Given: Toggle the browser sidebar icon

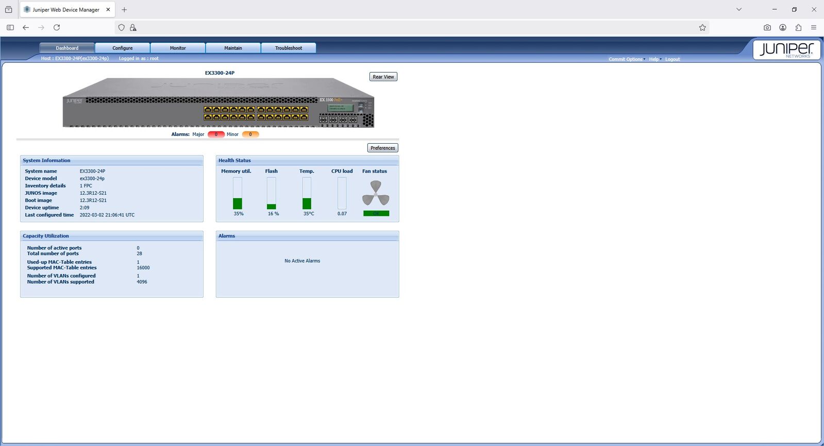Looking at the screenshot, I should click(x=10, y=28).
